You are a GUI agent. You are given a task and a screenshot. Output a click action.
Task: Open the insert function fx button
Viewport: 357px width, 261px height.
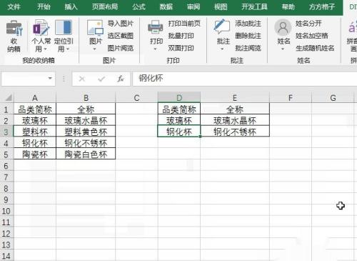click(121, 79)
